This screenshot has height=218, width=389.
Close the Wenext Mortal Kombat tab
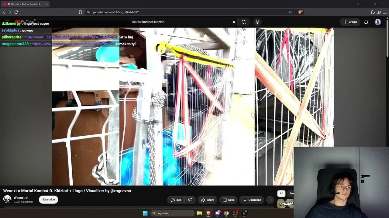(46, 4)
